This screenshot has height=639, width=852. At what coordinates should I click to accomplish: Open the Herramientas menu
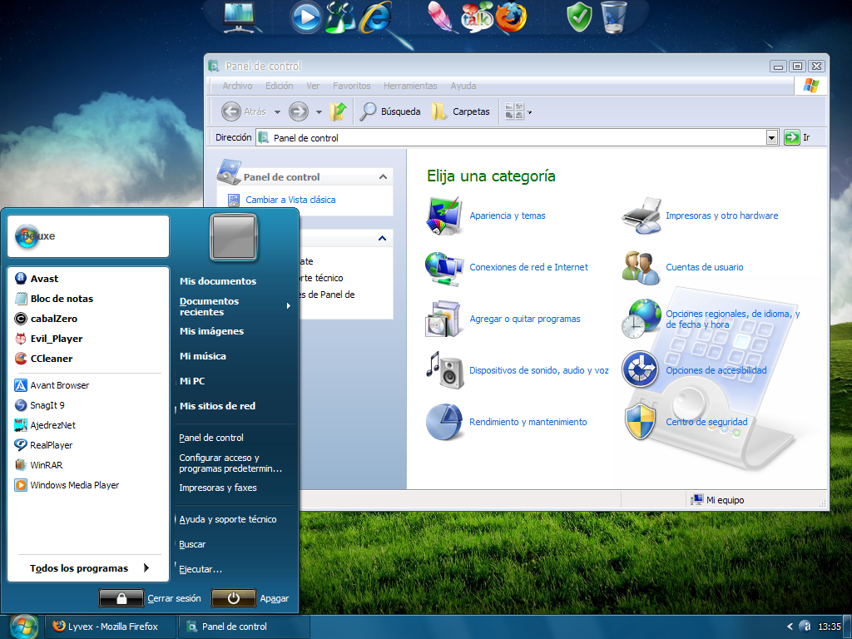pyautogui.click(x=410, y=86)
